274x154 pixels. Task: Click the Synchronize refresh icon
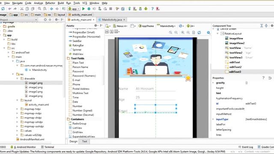pyautogui.click(x=3, y=9)
